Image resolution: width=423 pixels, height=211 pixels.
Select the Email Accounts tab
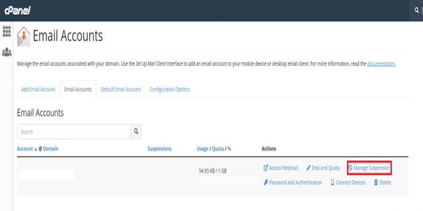tap(78, 89)
